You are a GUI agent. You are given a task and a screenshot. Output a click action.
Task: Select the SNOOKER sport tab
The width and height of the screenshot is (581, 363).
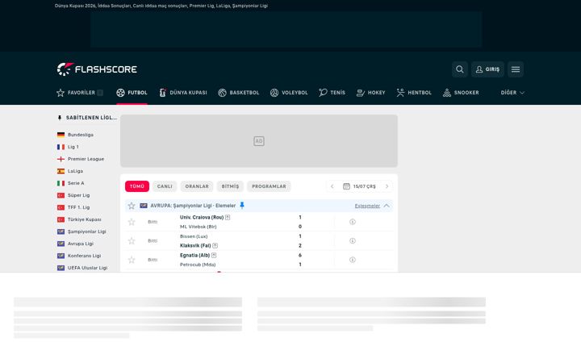[461, 93]
